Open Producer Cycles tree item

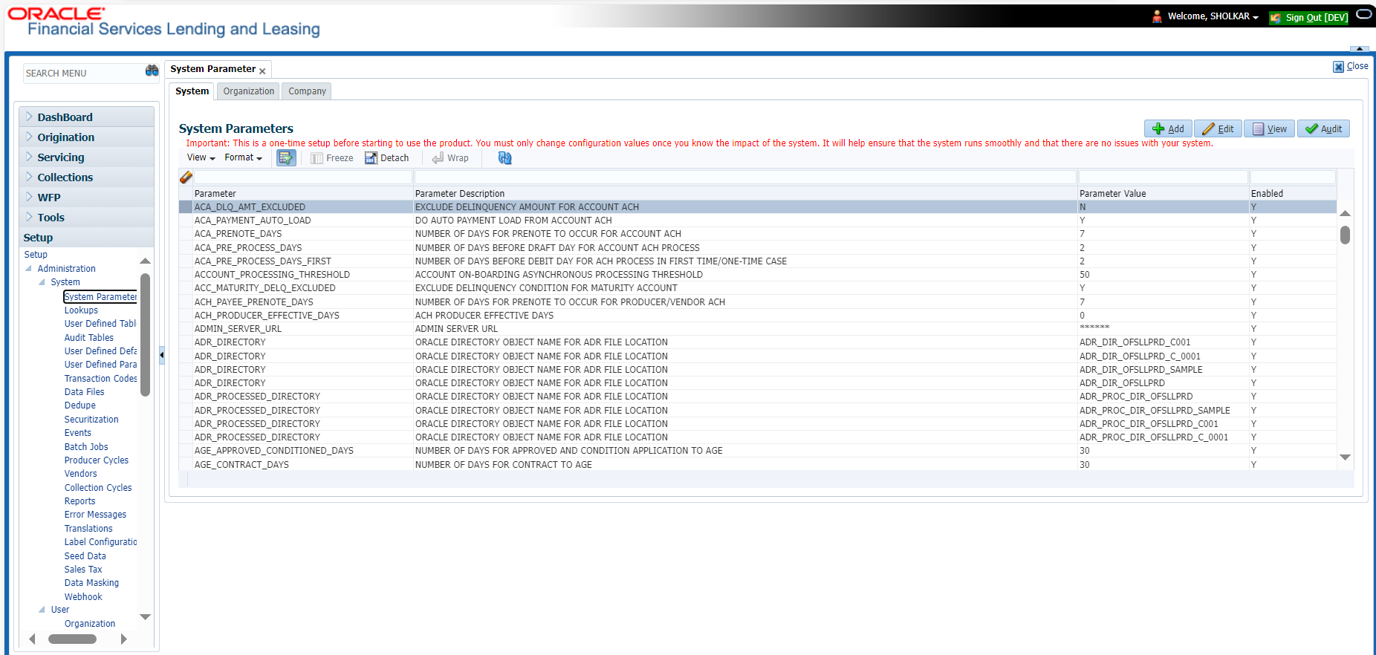click(x=97, y=460)
